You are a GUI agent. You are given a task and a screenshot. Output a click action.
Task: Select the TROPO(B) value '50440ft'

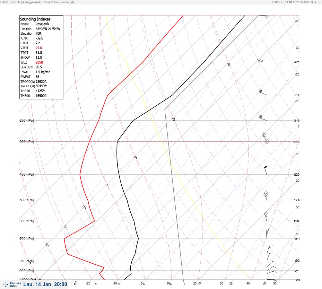[41, 86]
